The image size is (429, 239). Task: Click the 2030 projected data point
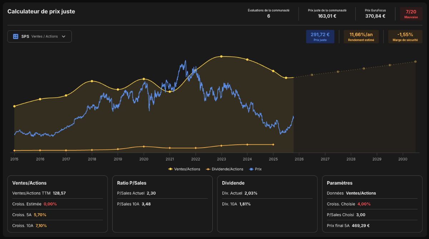tap(415, 61)
